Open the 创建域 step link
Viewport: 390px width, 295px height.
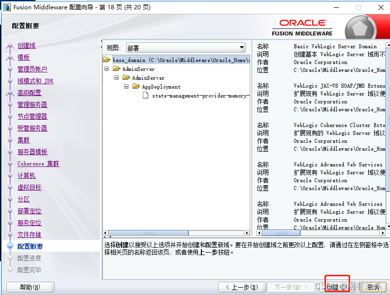(x=27, y=45)
